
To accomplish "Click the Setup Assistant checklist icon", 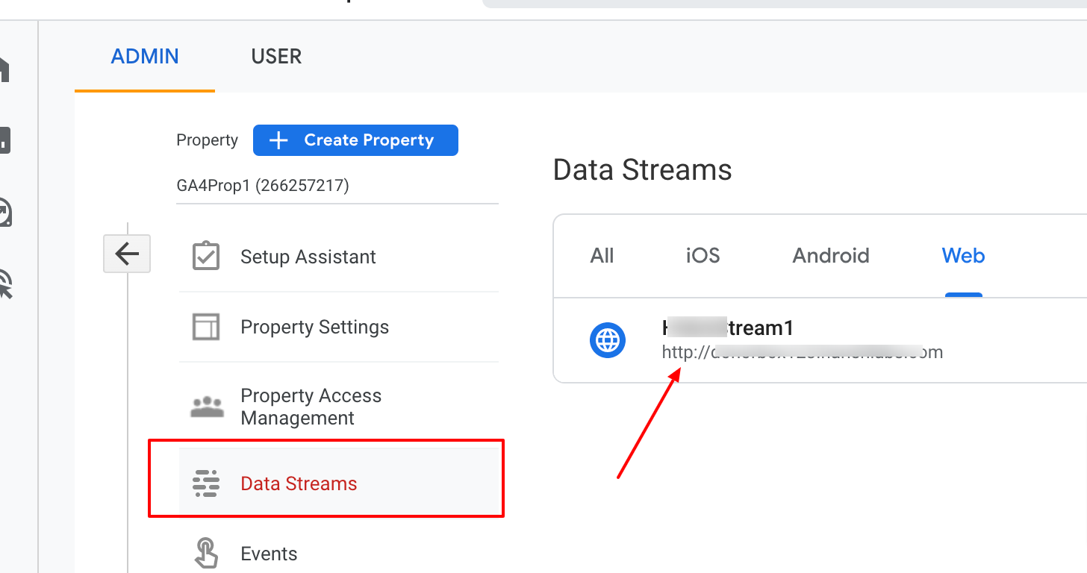I will (206, 256).
